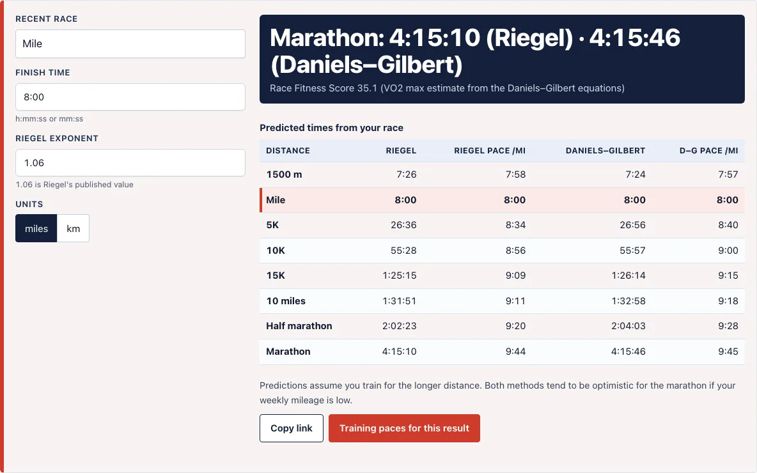This screenshot has height=473, width=757.
Task: Click the Finish Time input field
Action: (x=130, y=97)
